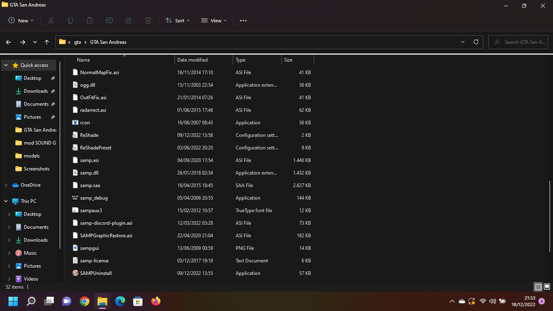Go up one folder level arrow
Viewport: 553px width, 311px height.
pos(47,42)
